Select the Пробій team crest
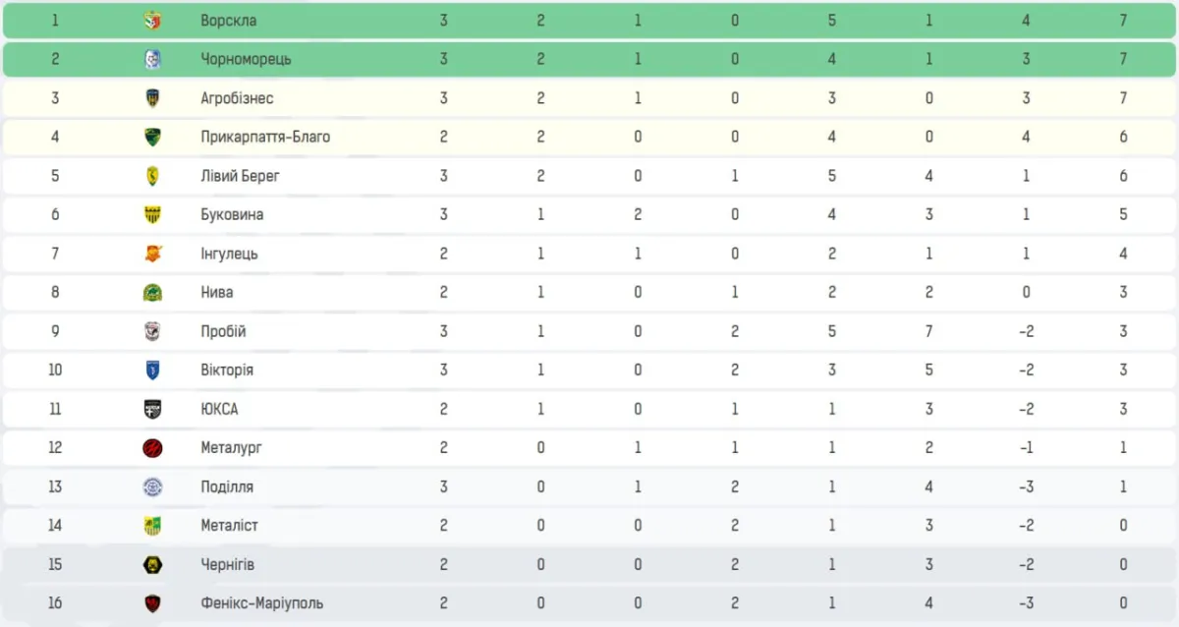The height and width of the screenshot is (627, 1179). click(152, 331)
